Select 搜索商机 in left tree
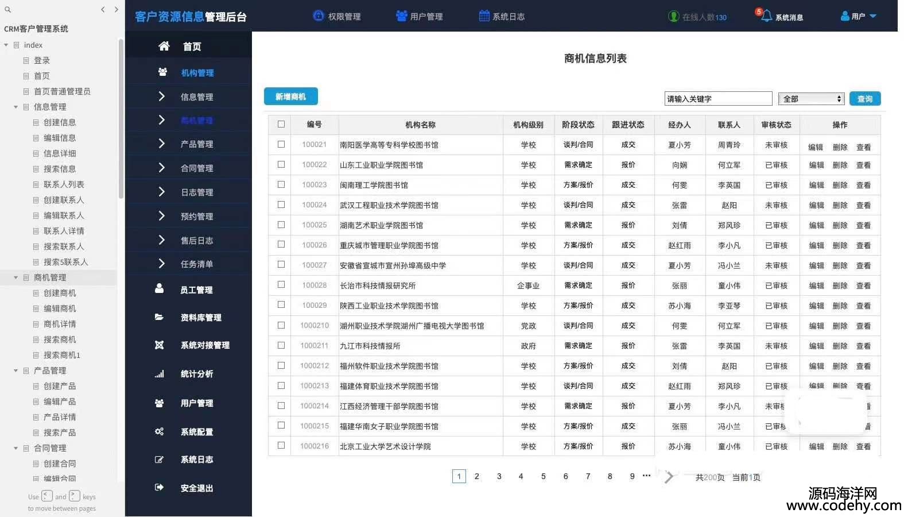This screenshot has width=904, height=517. tap(60, 339)
